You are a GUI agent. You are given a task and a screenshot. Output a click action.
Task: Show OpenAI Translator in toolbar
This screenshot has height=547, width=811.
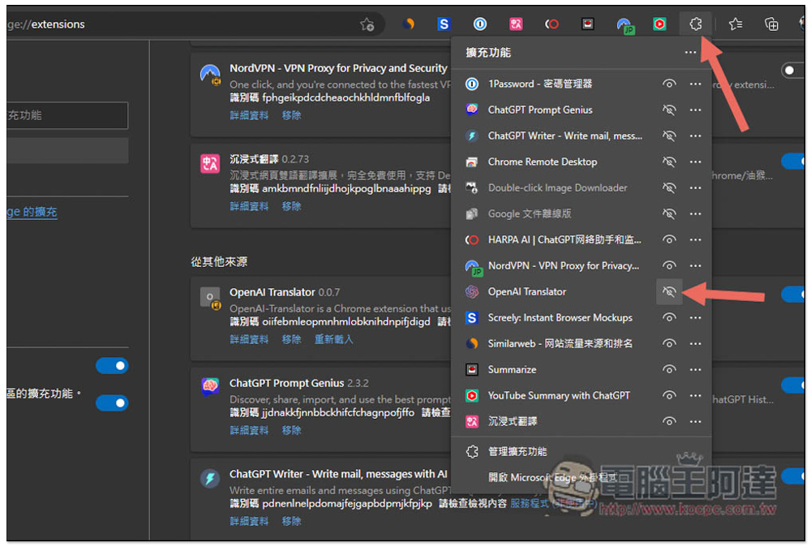pos(669,292)
